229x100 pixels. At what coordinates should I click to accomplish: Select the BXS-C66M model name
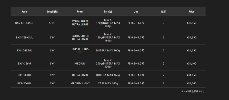coord(24,63)
